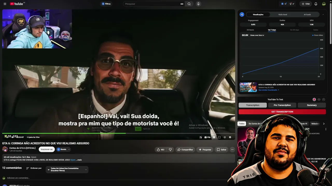This screenshot has height=186, width=332.
Task: Select the 'De Cortes de G...' chip
Action: 254,124
